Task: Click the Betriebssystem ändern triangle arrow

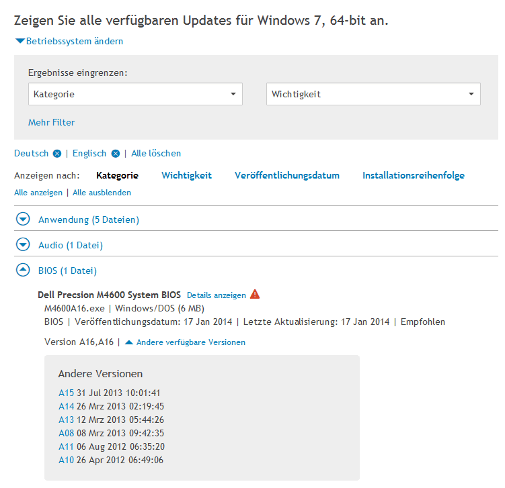Action: click(20, 41)
